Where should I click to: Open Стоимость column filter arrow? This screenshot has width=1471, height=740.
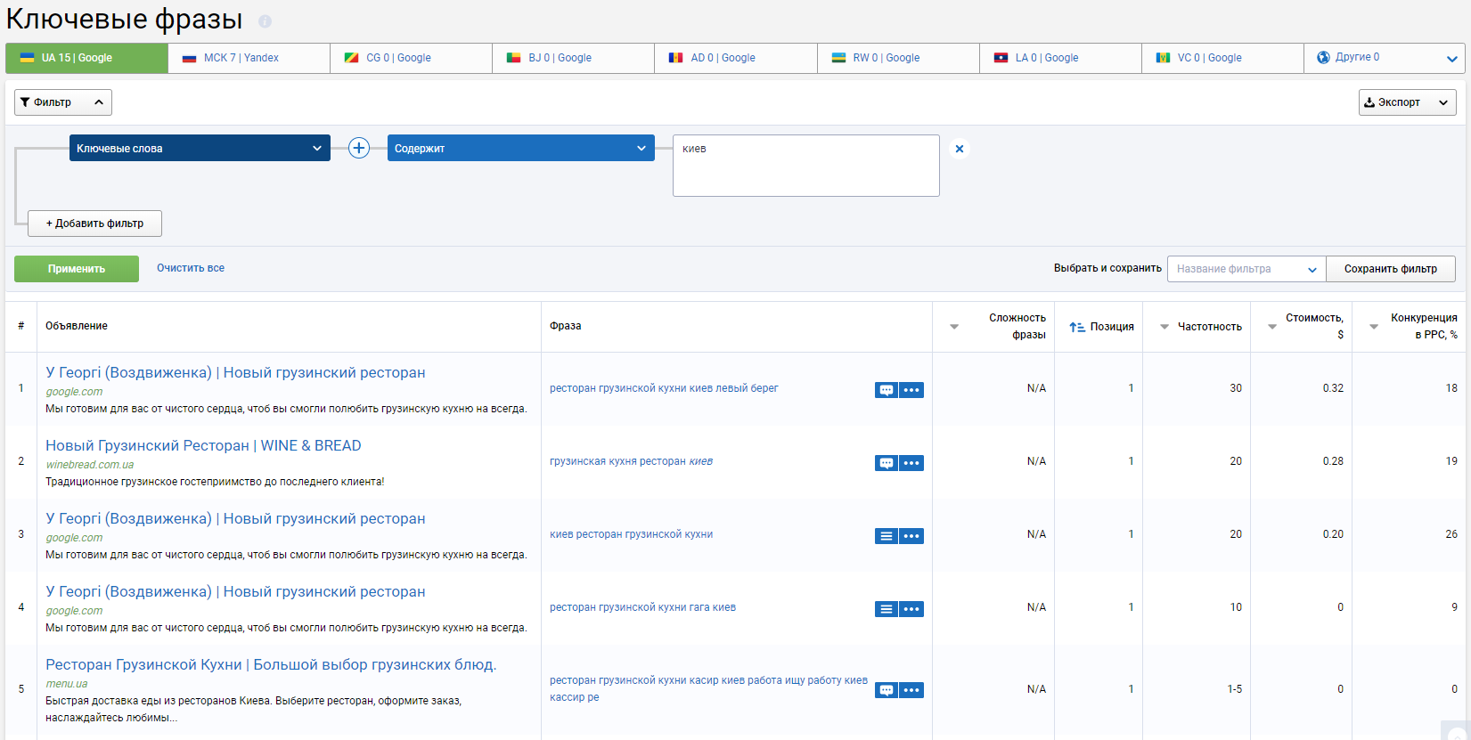1272,327
